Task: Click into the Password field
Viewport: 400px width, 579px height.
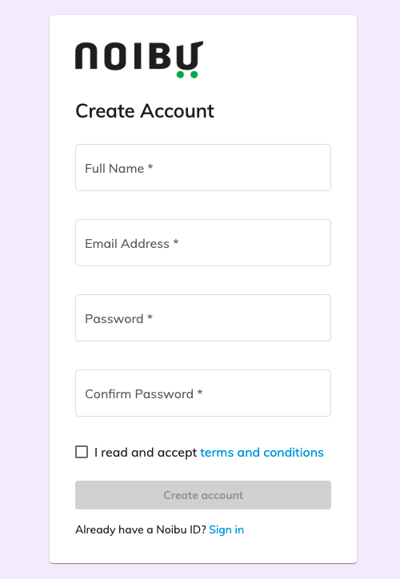Action: coord(203,318)
